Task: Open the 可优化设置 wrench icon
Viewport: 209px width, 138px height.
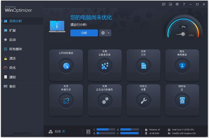Action: (144, 101)
